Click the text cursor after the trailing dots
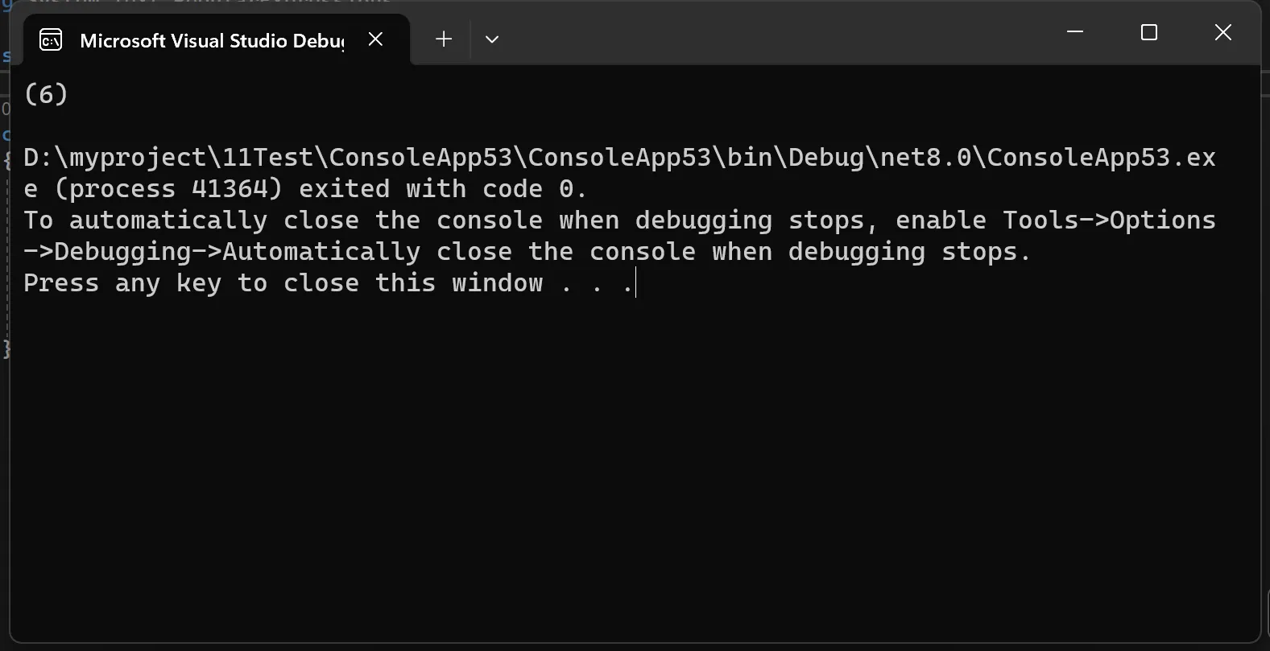Image resolution: width=1270 pixels, height=651 pixels. tap(635, 283)
